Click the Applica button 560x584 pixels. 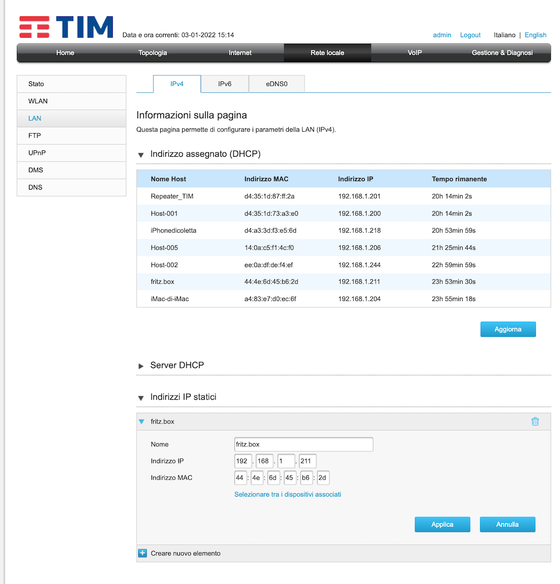click(442, 524)
